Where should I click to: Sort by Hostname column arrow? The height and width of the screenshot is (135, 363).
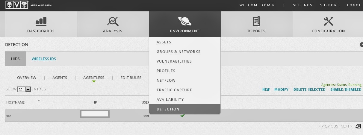click(x=39, y=100)
